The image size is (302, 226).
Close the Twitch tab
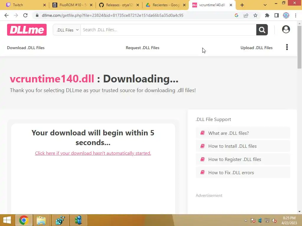point(45,5)
